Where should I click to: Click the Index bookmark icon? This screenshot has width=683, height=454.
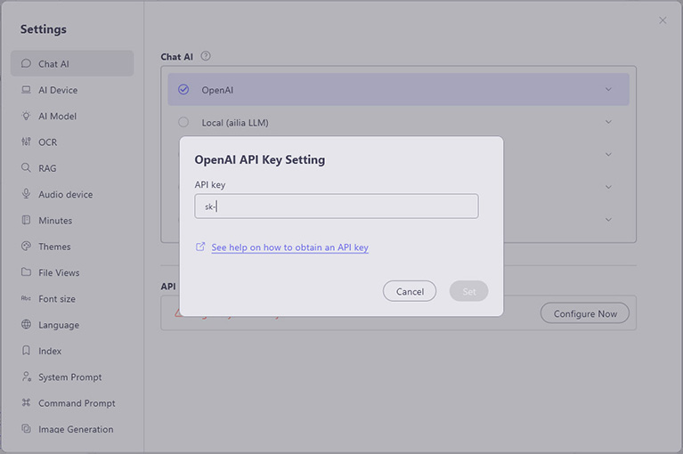pyautogui.click(x=26, y=351)
